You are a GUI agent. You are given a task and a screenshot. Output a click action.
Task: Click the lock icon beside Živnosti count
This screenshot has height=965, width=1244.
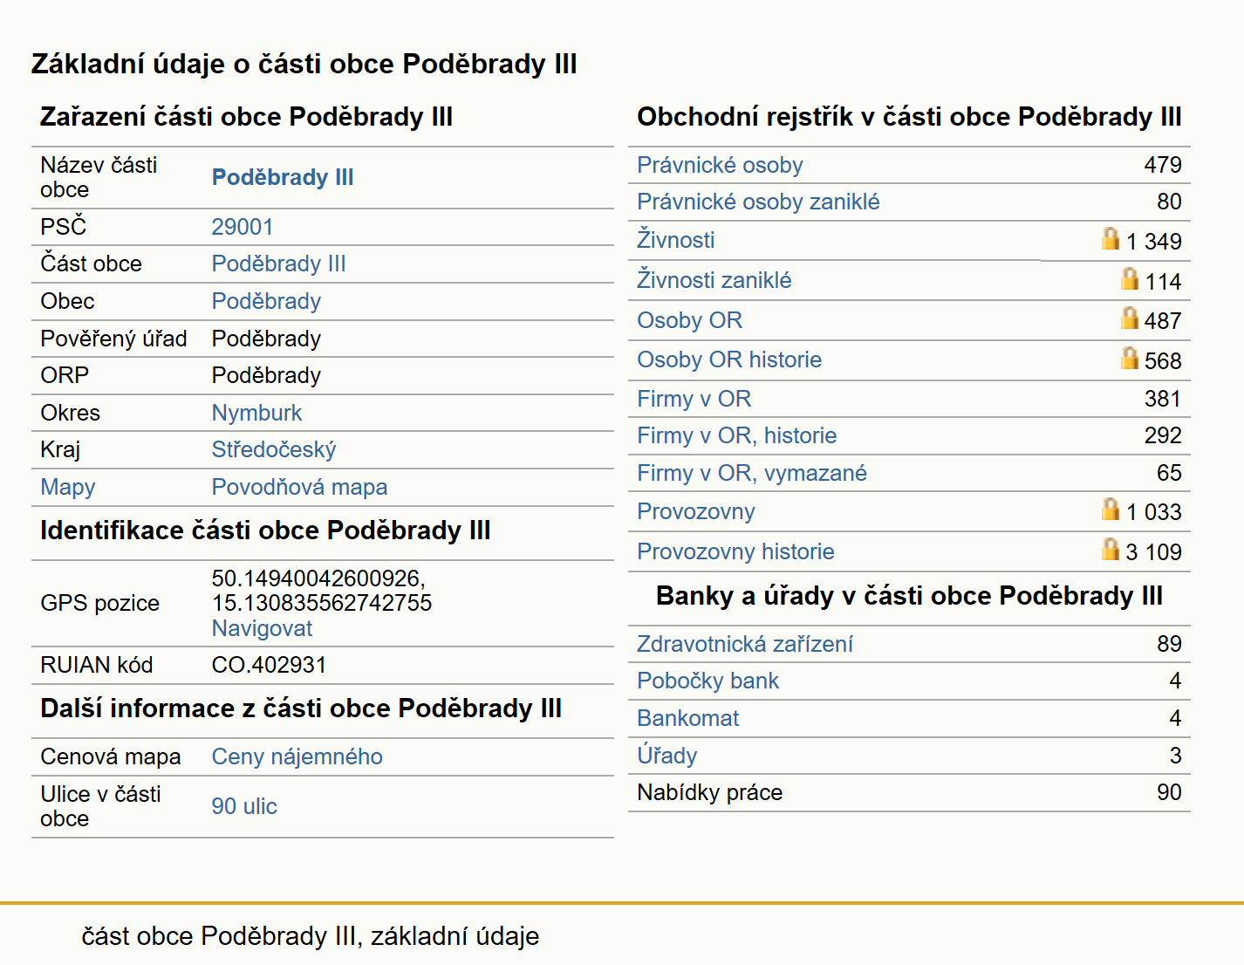pos(1110,238)
